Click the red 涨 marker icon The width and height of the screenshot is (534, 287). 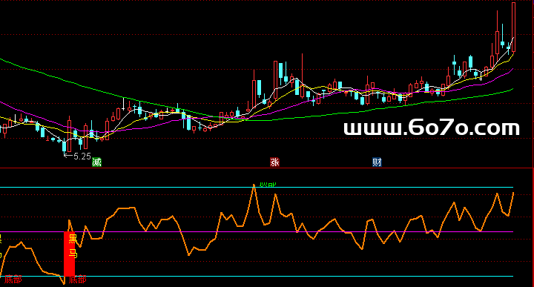point(274,162)
